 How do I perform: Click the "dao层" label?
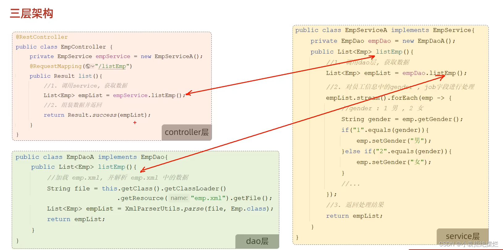257,241
